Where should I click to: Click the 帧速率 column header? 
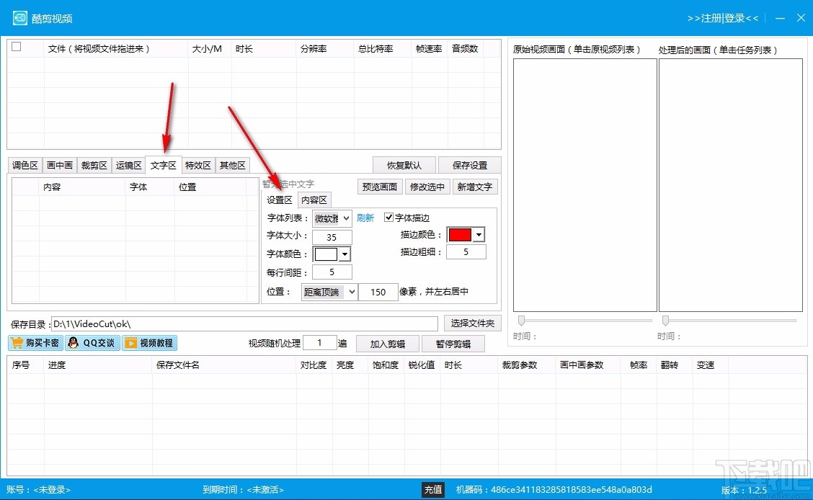click(429, 49)
